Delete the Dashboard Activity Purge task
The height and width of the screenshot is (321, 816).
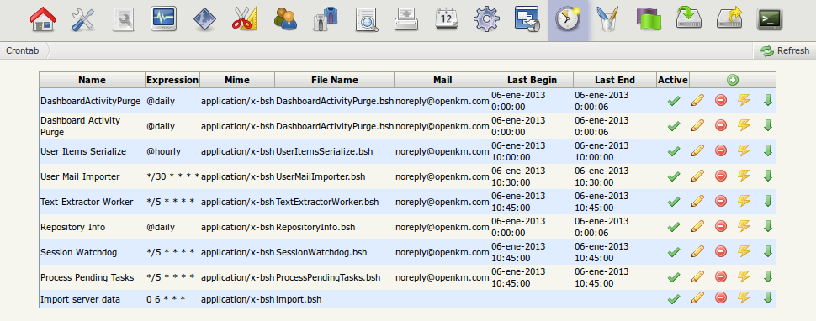click(x=721, y=125)
